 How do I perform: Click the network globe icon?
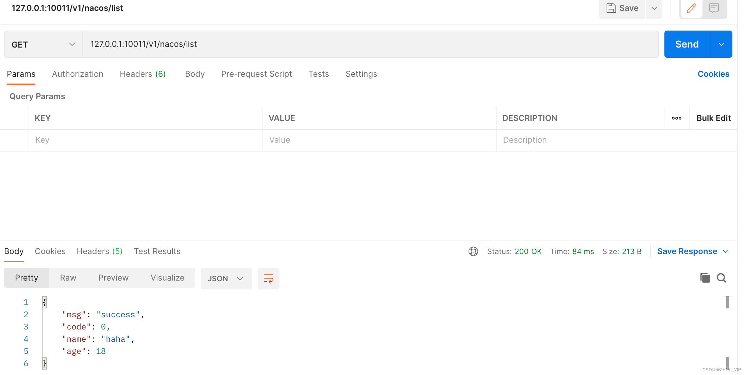click(473, 251)
